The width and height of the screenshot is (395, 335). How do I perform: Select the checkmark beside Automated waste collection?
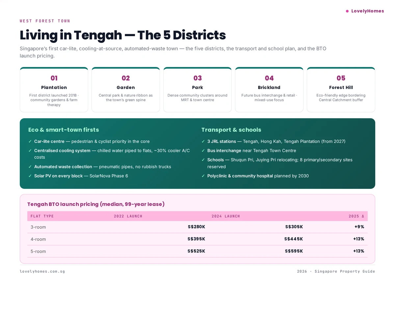tap(30, 167)
